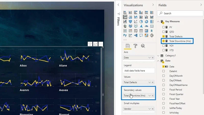
Task: Select the Key influencers visual
Action: (x=130, y=35)
